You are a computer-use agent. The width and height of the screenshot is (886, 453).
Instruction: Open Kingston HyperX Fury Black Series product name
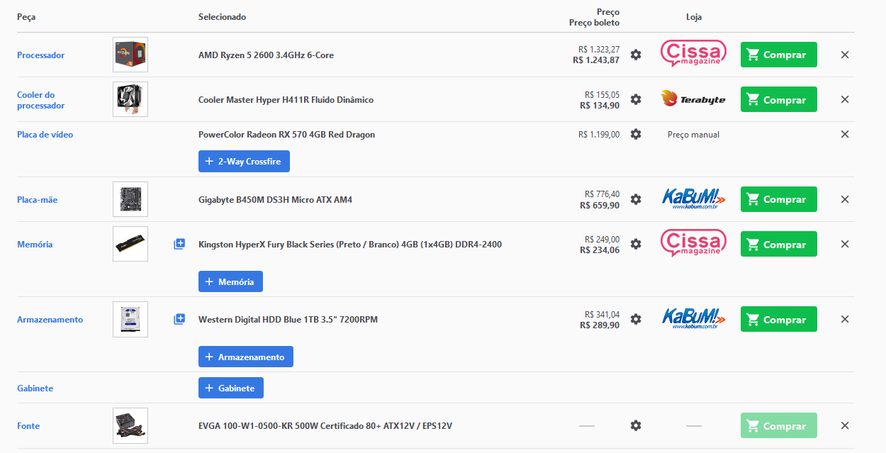click(x=350, y=244)
